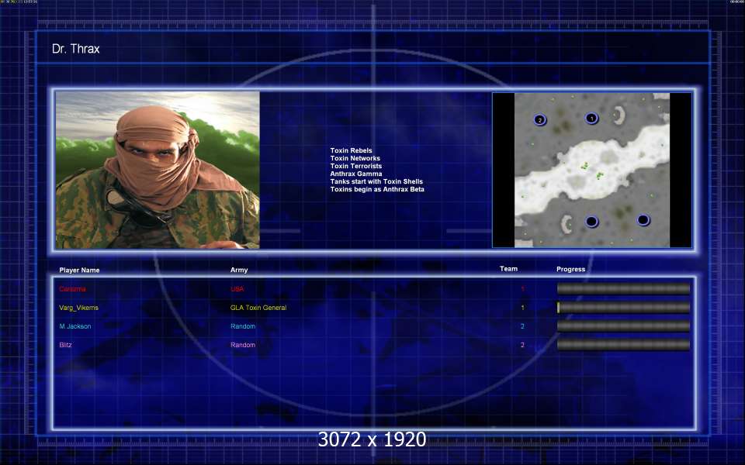Image resolution: width=745 pixels, height=465 pixels.
Task: Click the 'Army' column header
Action: (239, 270)
